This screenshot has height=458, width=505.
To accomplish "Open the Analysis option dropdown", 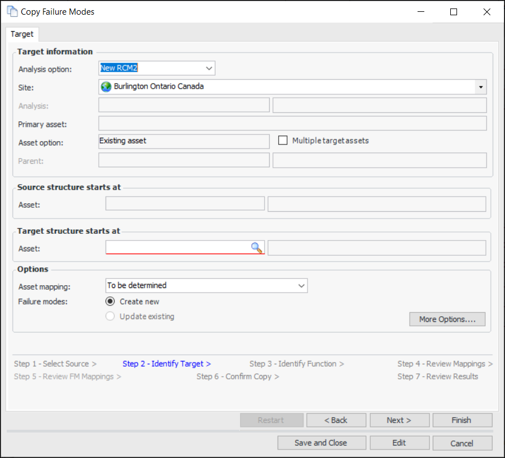I will [209, 68].
